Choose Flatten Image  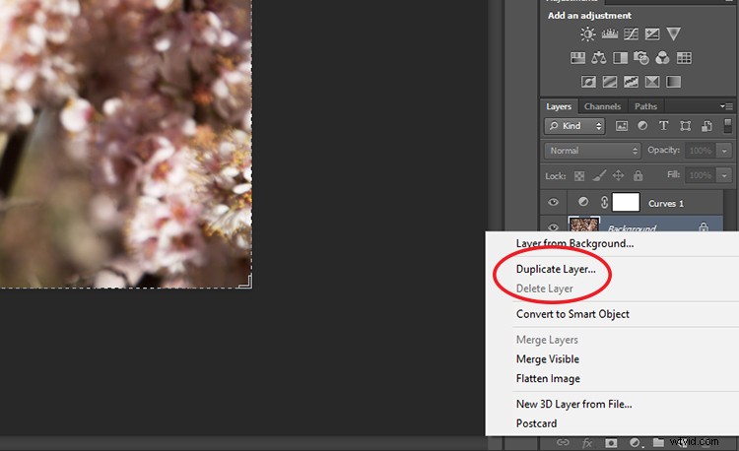pos(548,378)
